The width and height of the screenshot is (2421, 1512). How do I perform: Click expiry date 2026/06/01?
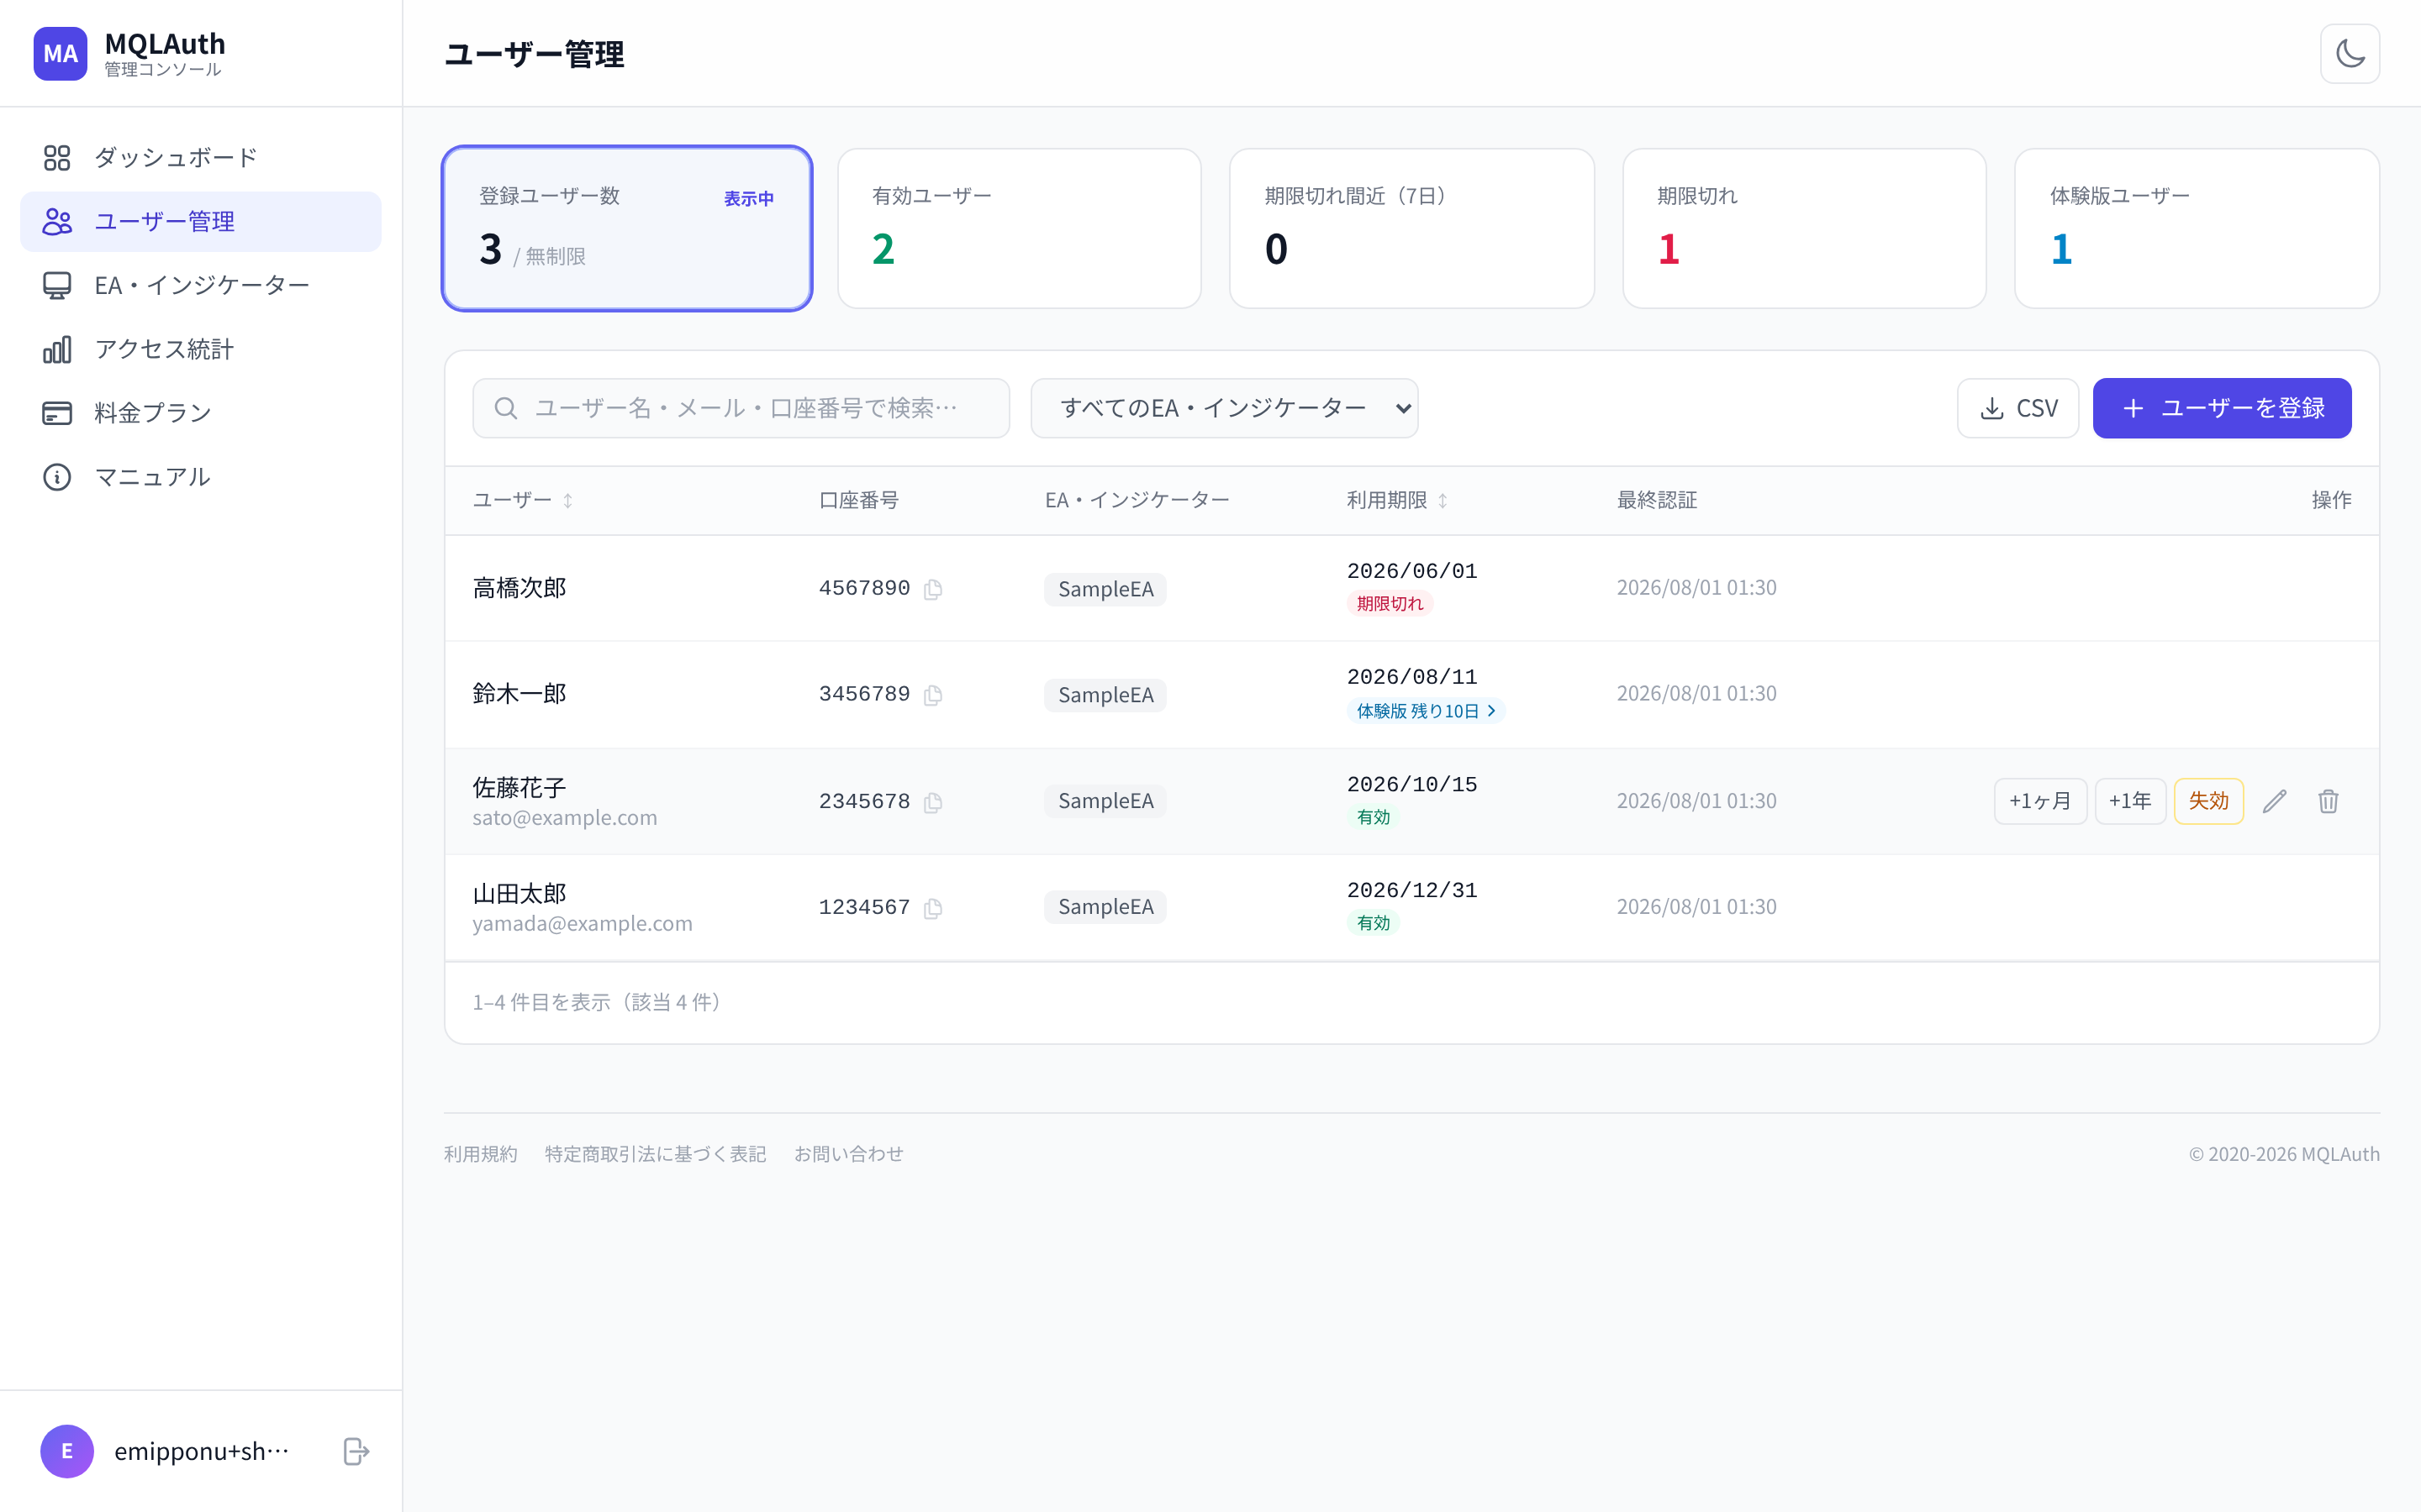(x=1411, y=571)
